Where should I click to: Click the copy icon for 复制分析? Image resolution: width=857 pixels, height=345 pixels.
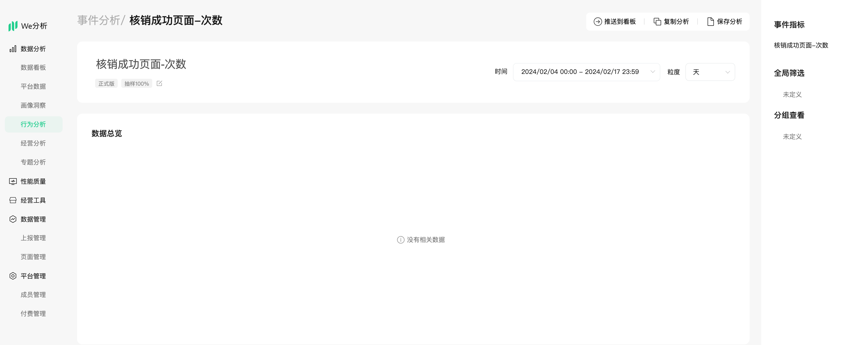click(x=657, y=22)
